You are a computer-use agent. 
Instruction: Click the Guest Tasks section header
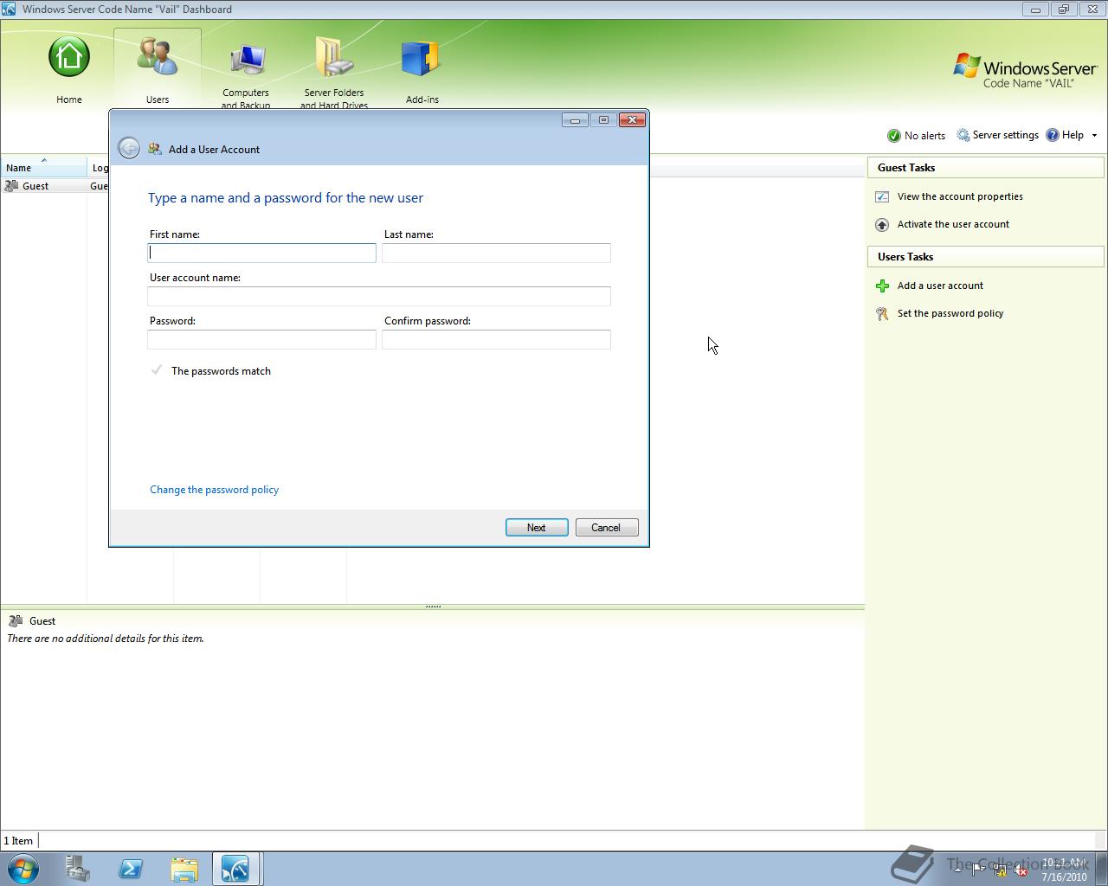coord(986,168)
